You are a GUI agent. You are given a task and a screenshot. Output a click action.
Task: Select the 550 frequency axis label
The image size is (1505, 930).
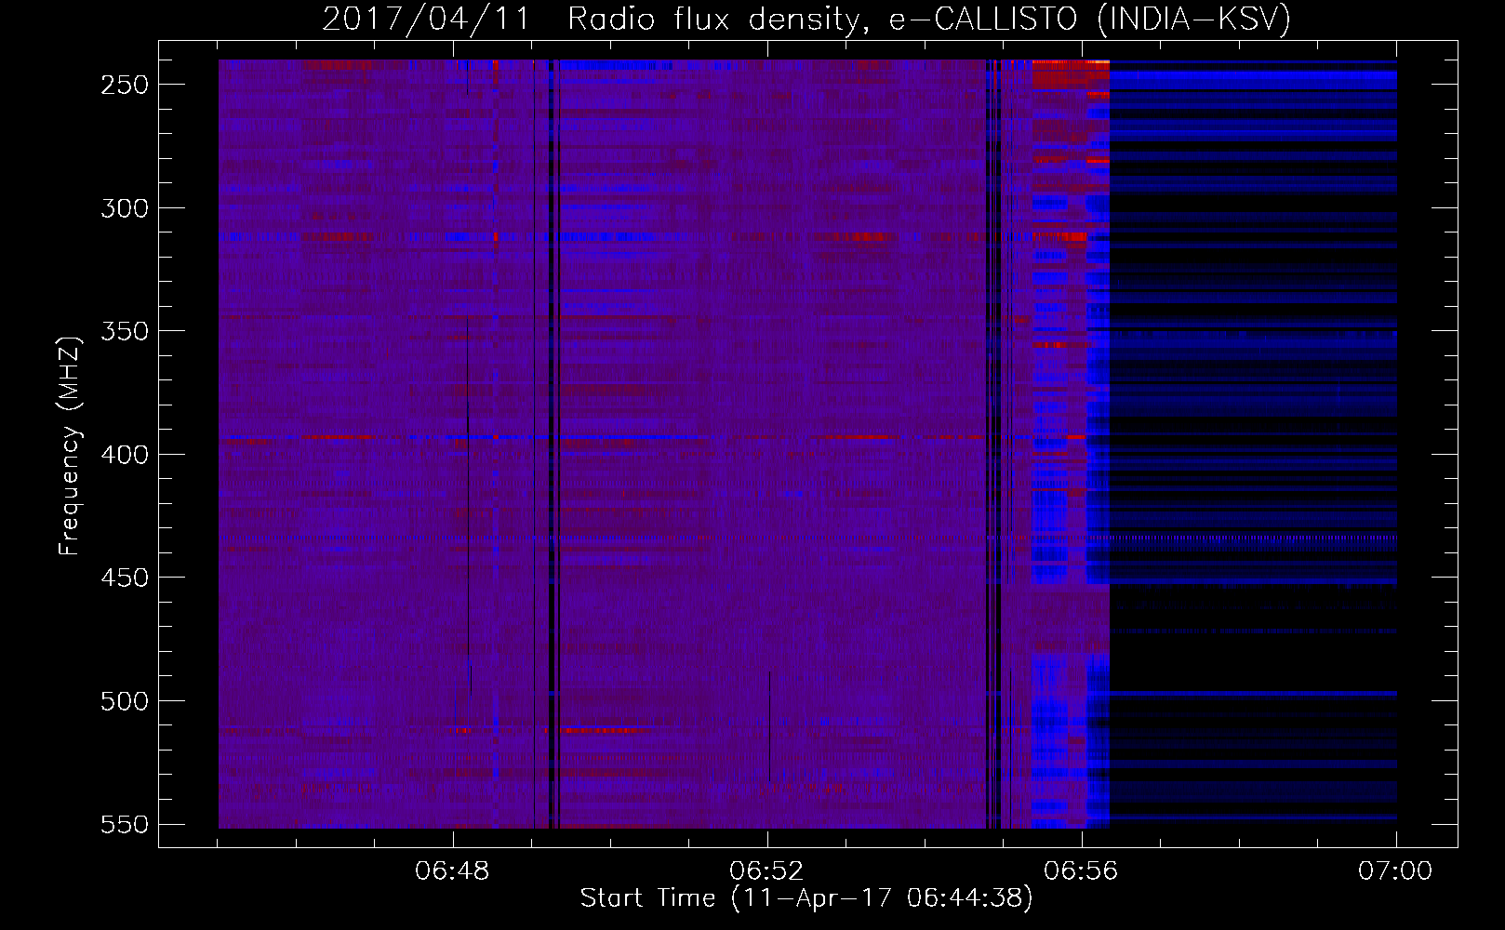click(x=125, y=824)
